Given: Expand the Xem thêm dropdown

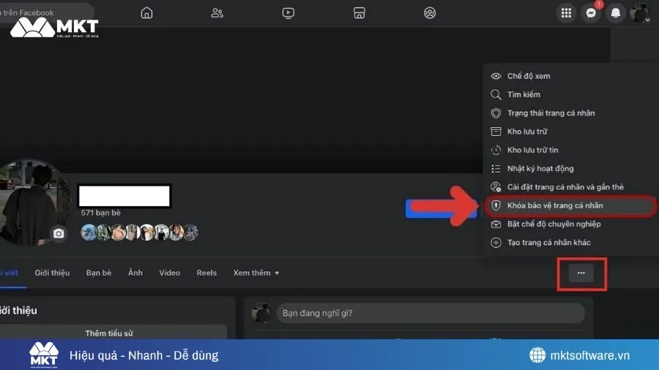Looking at the screenshot, I should (x=256, y=273).
